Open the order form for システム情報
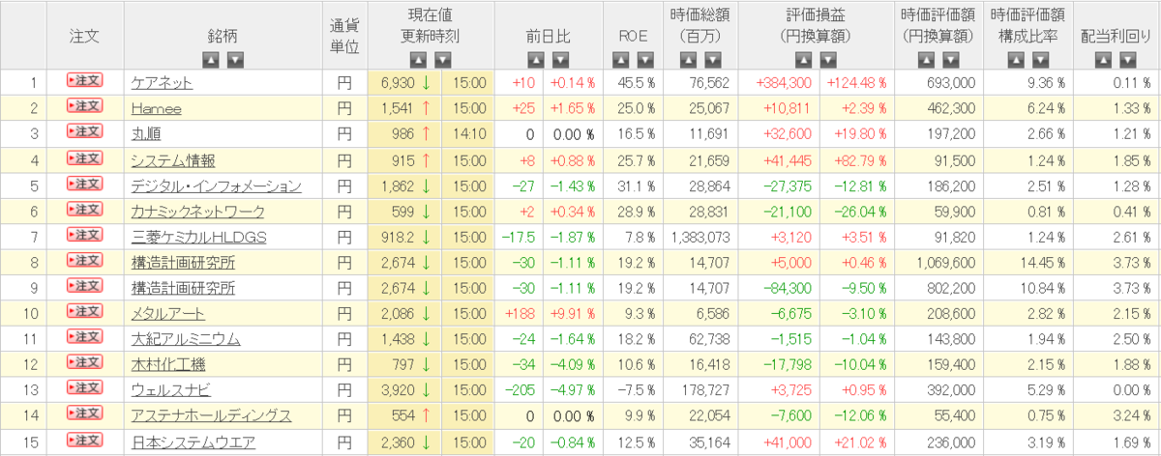This screenshot has height=456, width=1161. (84, 157)
